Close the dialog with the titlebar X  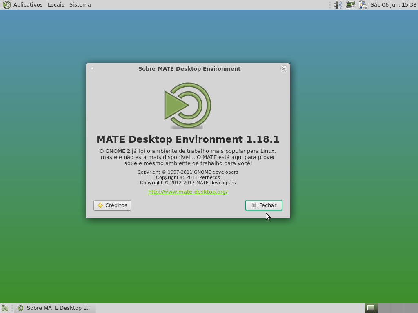pyautogui.click(x=284, y=68)
